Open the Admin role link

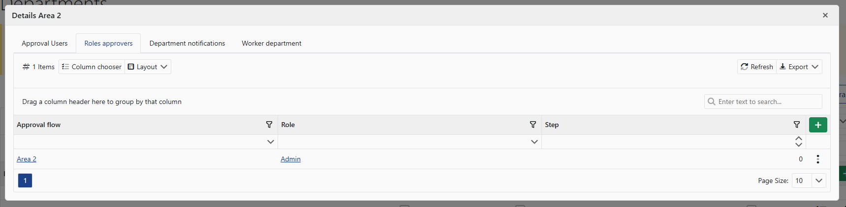tap(290, 159)
